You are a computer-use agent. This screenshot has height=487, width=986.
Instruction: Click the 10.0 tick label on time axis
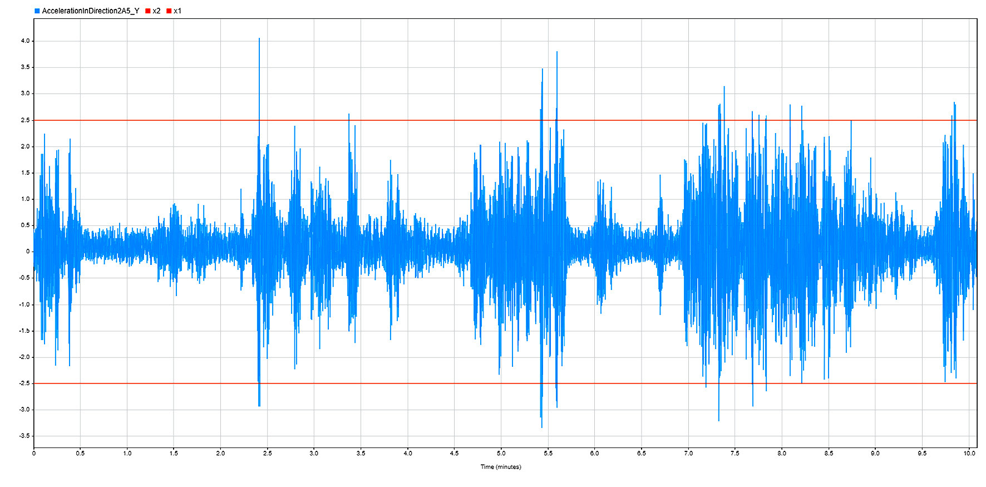[969, 454]
